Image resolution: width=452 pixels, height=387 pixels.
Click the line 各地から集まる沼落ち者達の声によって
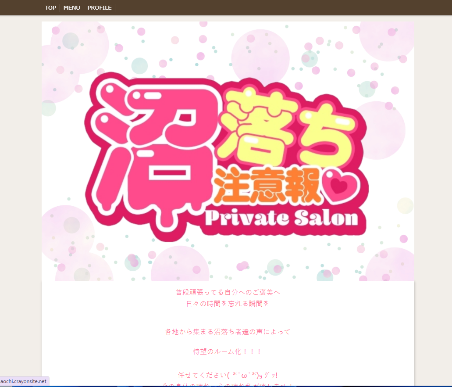tap(228, 332)
